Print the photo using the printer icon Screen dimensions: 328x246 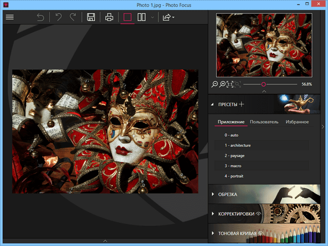tap(109, 17)
